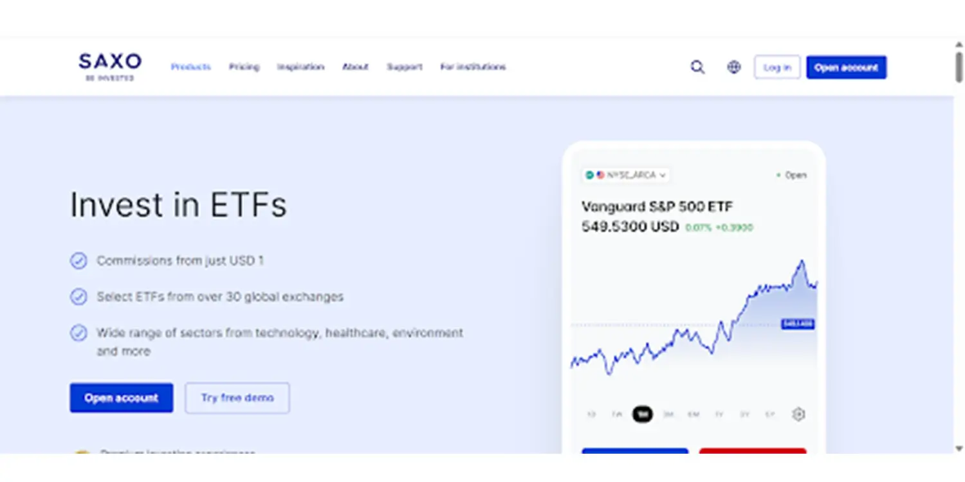The image size is (965, 482).
Task: Open chart settings via gear icon
Action: [799, 415]
